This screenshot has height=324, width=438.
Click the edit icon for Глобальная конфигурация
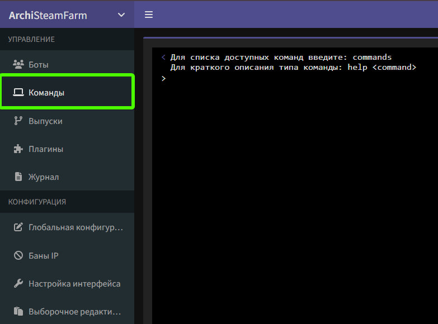pos(18,227)
